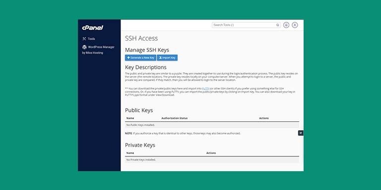This screenshot has height=190, width=381.
Task: Open notifications bell icon
Action: 286,25
